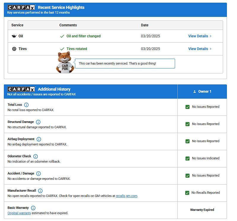This screenshot has height=221, width=237.
Task: Expand View Details chevron for the Oil service
Action: (211, 36)
